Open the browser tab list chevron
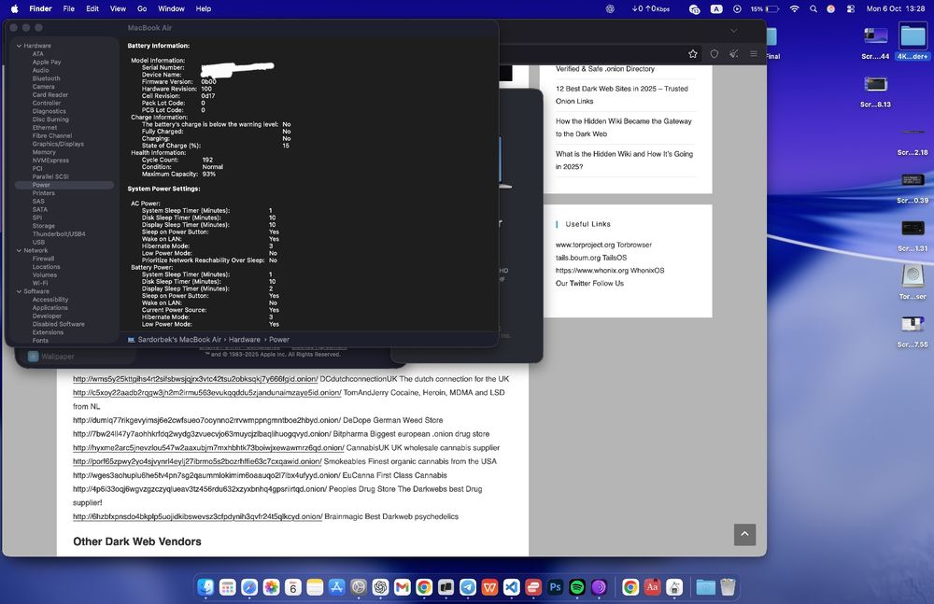Image resolution: width=934 pixels, height=604 pixels. (734, 31)
